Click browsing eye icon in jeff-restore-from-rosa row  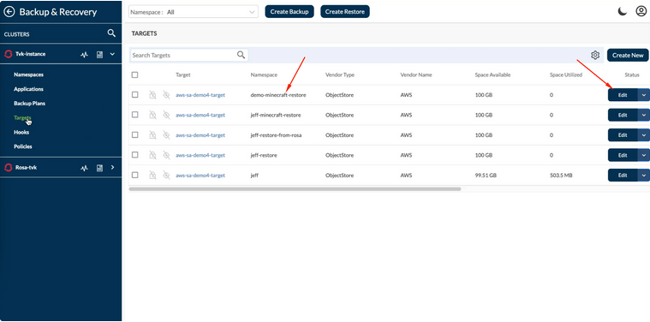[166, 135]
